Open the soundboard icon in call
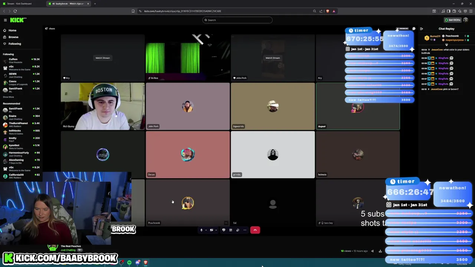475x267 pixels. [x=238, y=230]
